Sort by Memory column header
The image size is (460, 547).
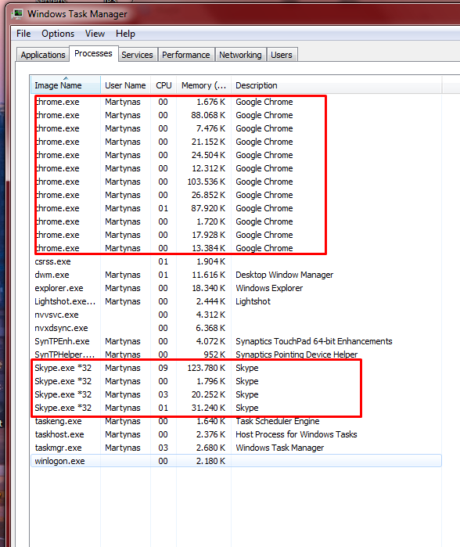[203, 85]
